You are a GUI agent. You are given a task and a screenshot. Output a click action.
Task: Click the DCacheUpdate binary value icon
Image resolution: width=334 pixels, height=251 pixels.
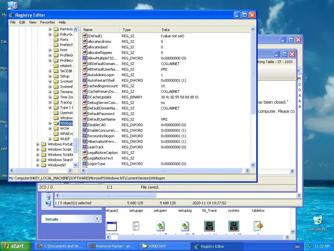coord(85,97)
